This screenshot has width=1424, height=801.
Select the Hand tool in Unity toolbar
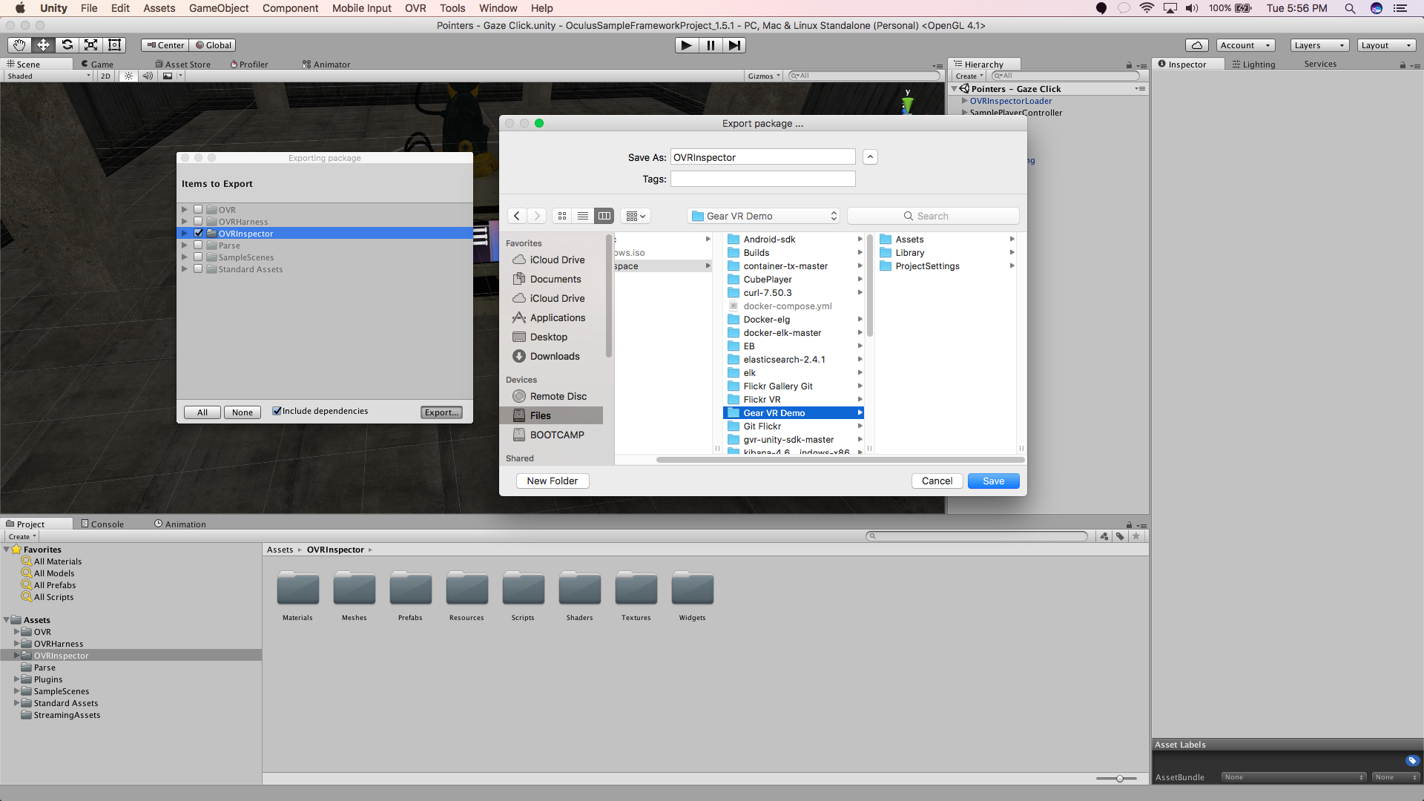(19, 45)
